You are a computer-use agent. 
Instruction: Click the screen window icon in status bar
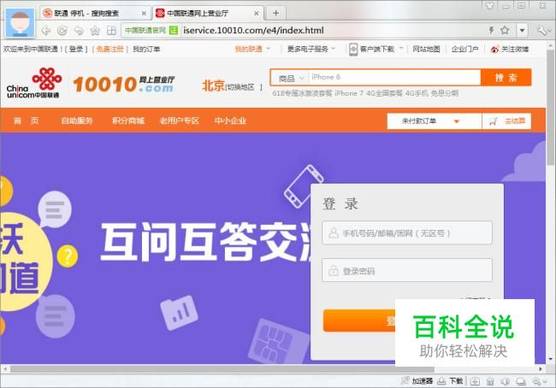point(521,381)
